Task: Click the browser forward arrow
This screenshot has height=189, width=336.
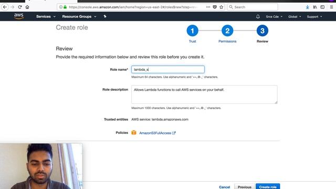Action: pos(13,7)
